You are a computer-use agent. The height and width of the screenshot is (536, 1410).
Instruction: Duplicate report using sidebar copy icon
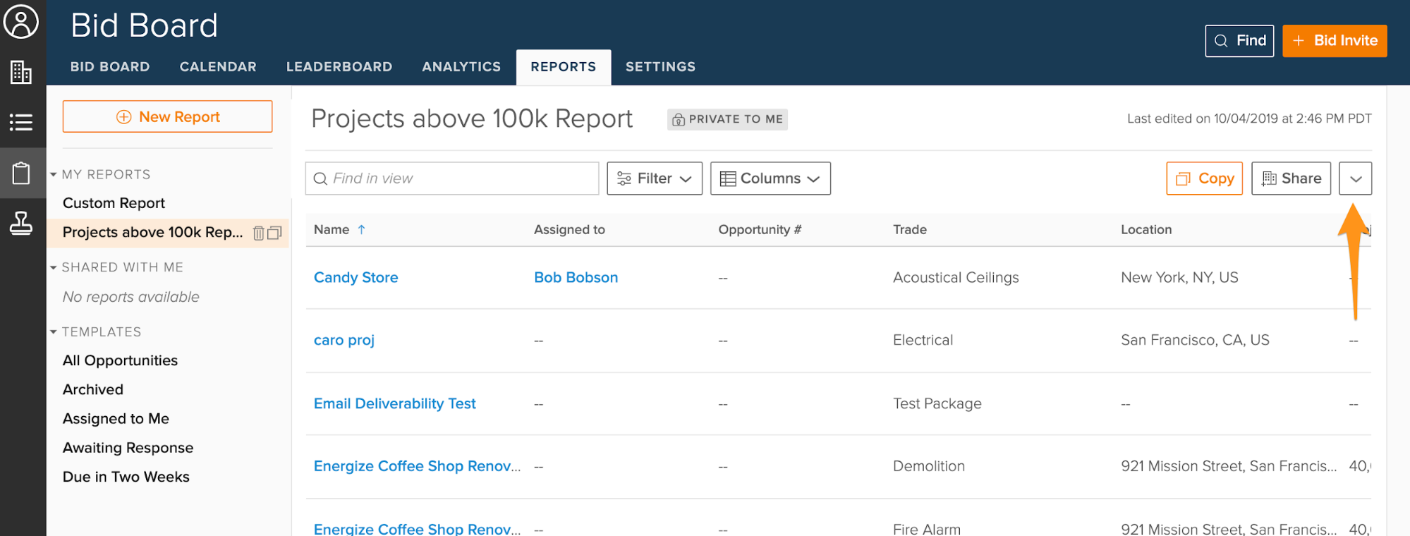click(x=274, y=233)
